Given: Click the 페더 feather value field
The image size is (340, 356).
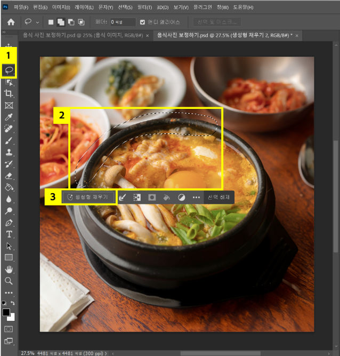Looking at the screenshot, I should click(x=123, y=22).
